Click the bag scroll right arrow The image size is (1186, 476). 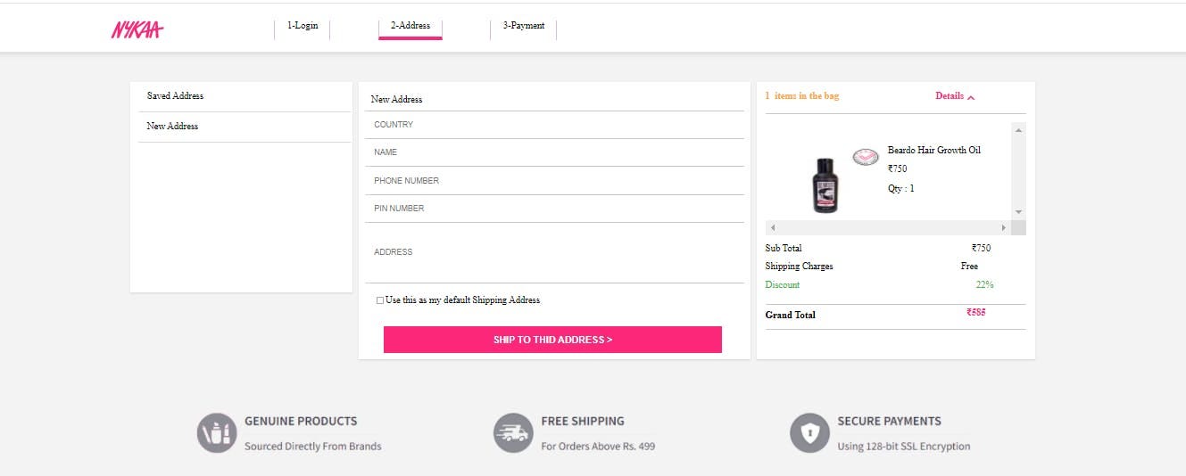point(1004,228)
